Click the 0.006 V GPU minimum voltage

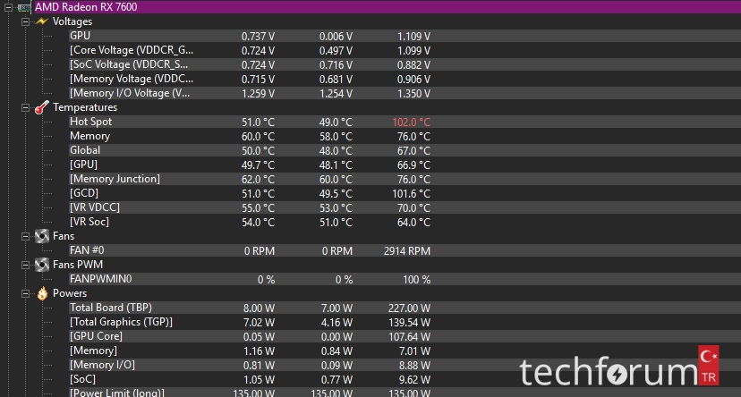(x=336, y=37)
